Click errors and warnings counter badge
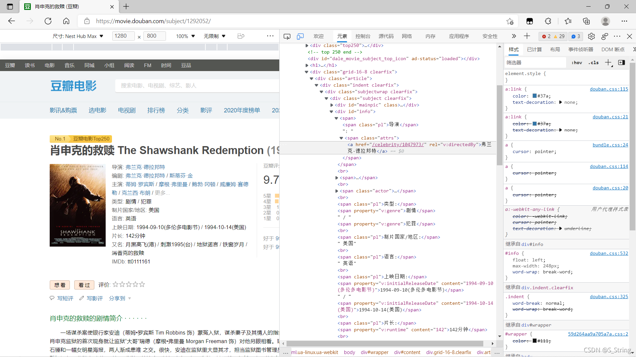 click(x=553, y=36)
